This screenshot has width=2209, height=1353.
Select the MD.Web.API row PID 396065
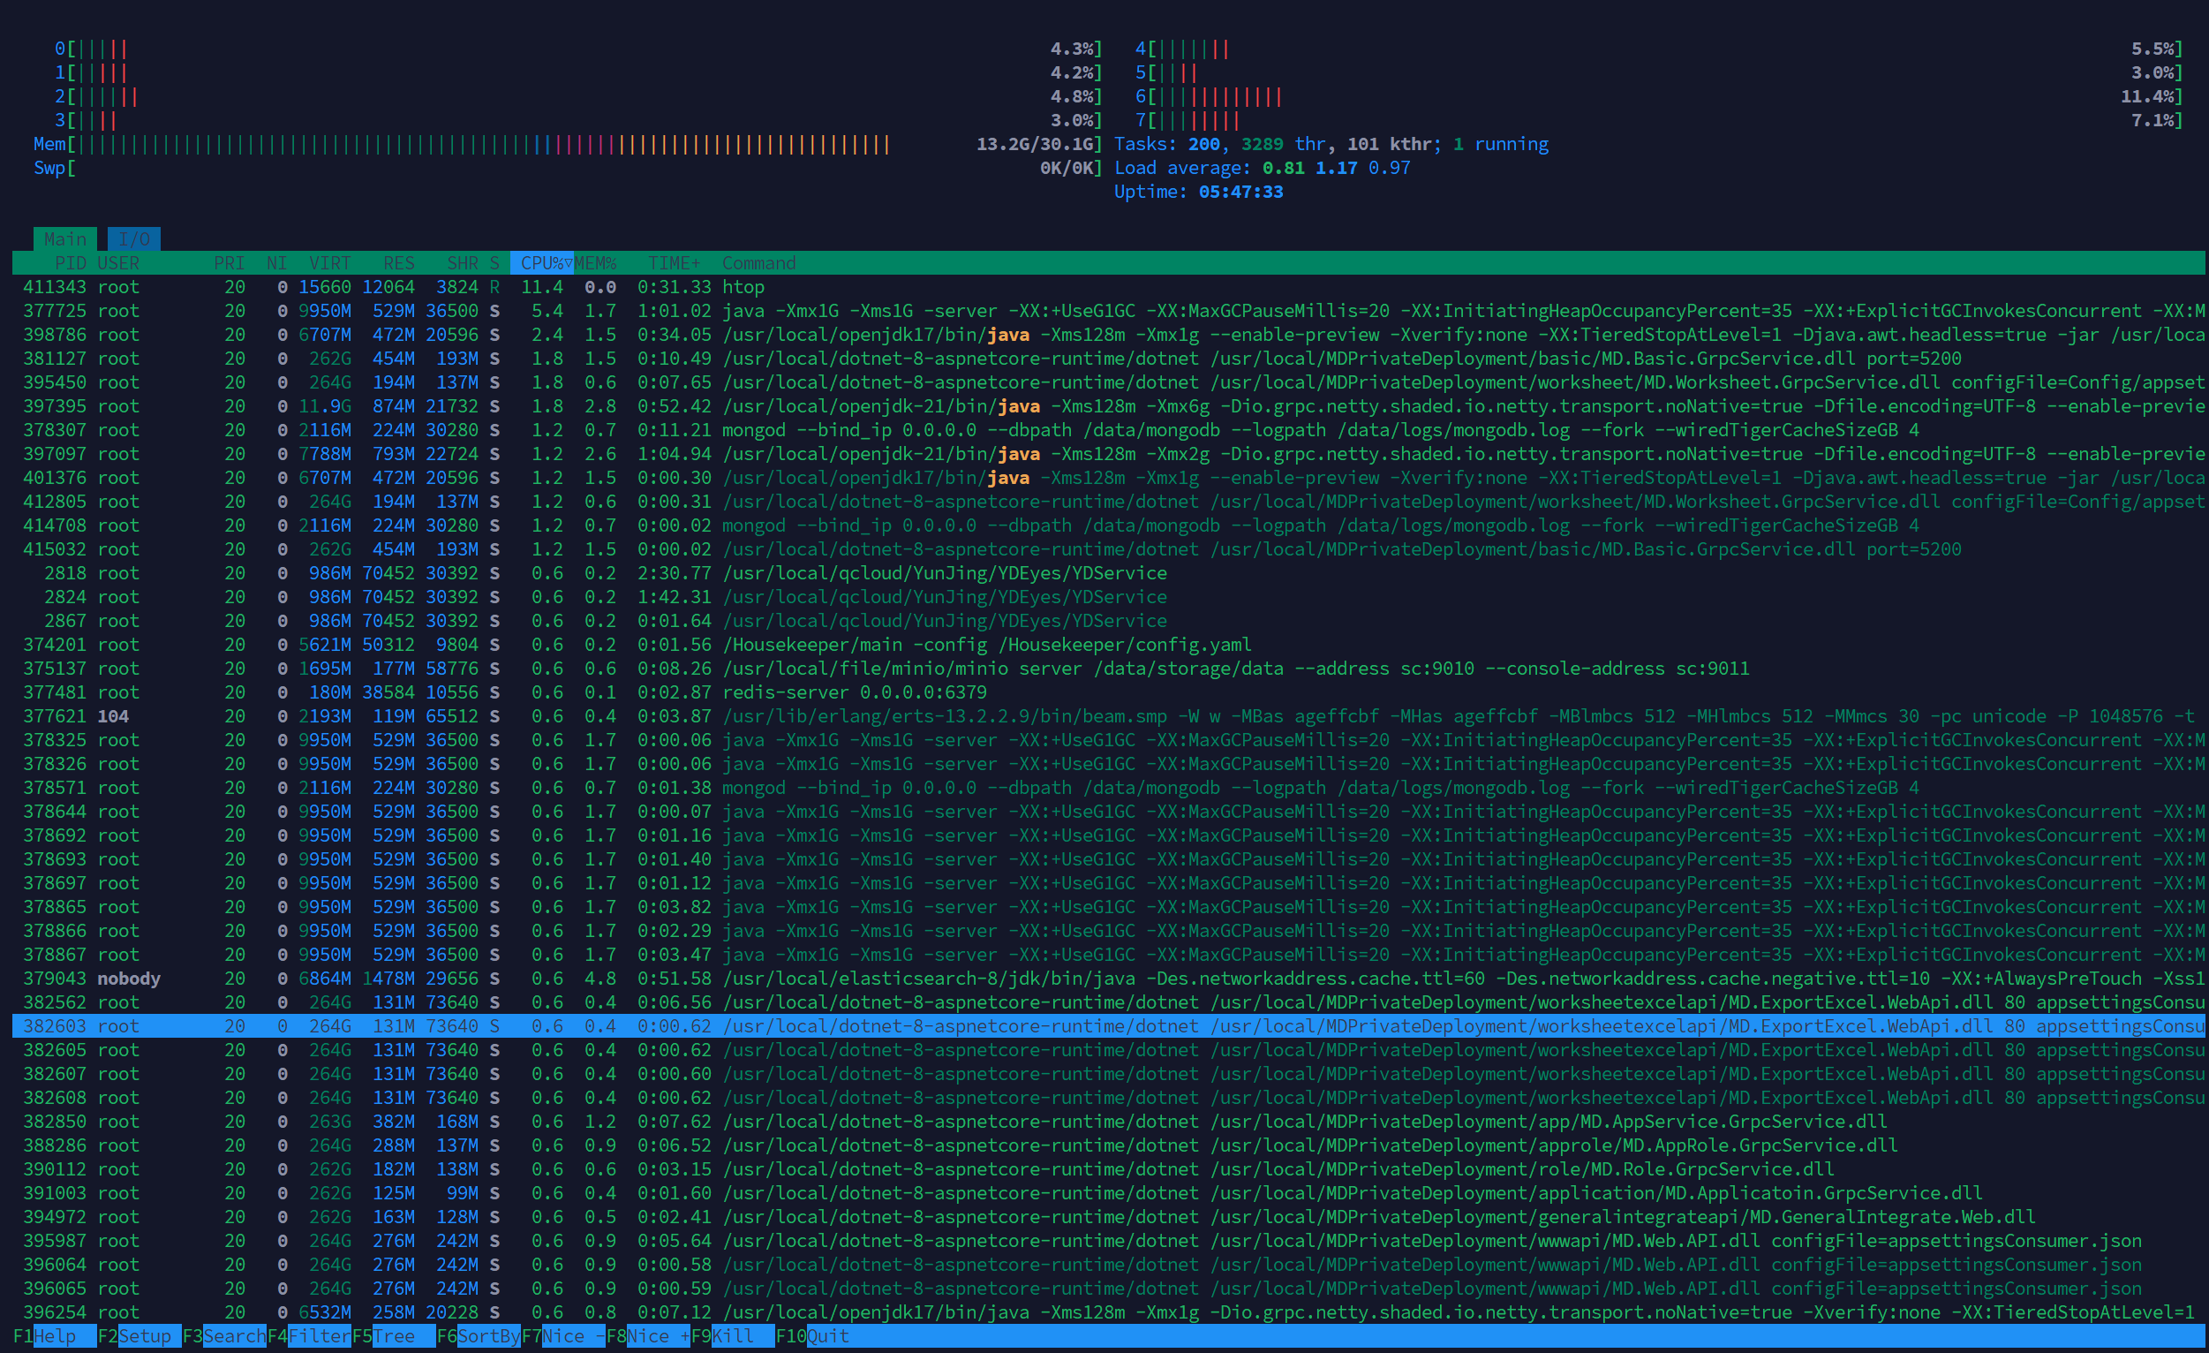coord(1108,1289)
